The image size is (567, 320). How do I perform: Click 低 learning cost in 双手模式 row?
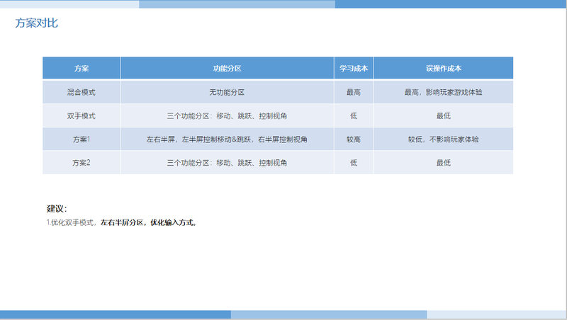(x=354, y=115)
